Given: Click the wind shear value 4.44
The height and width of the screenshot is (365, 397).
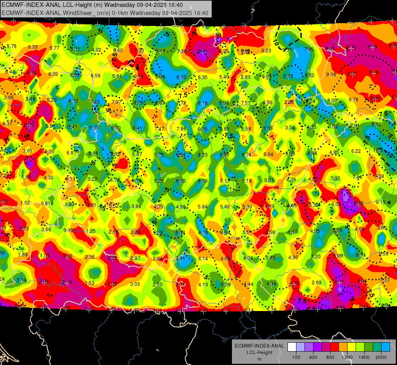Looking at the screenshot, I should pyautogui.click(x=248, y=284).
